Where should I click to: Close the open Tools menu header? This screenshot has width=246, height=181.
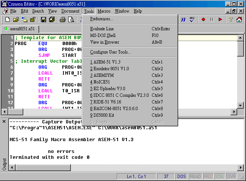coord(89,11)
